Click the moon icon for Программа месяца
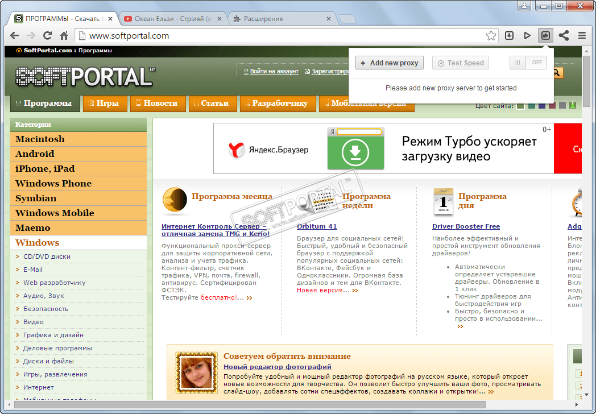This screenshot has height=414, width=596. (x=175, y=200)
